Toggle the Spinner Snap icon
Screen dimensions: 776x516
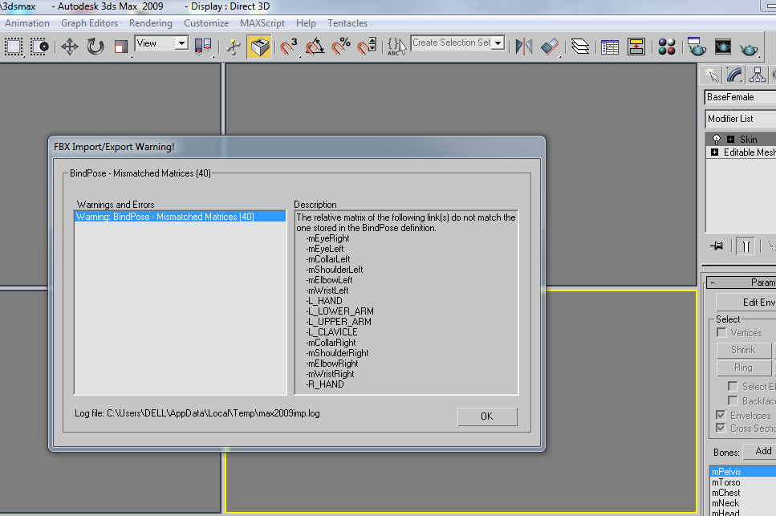pos(368,47)
